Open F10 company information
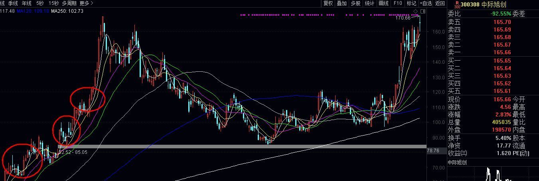Viewport: 539px width, 181px height. point(398,3)
